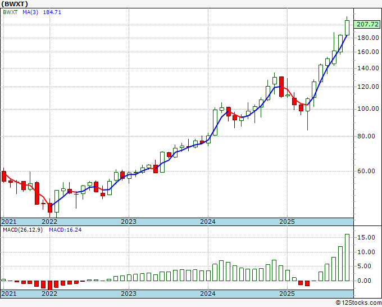Click the 12Stocks.com copyright link
The height and width of the screenshot is (307, 382).
[x=358, y=303]
